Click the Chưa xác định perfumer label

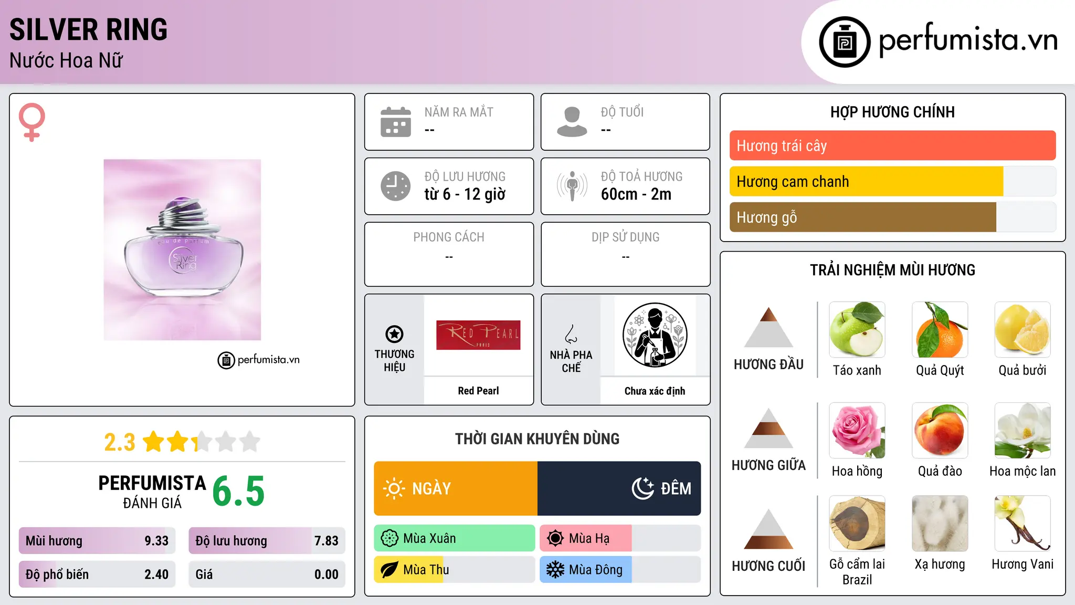[x=655, y=391]
